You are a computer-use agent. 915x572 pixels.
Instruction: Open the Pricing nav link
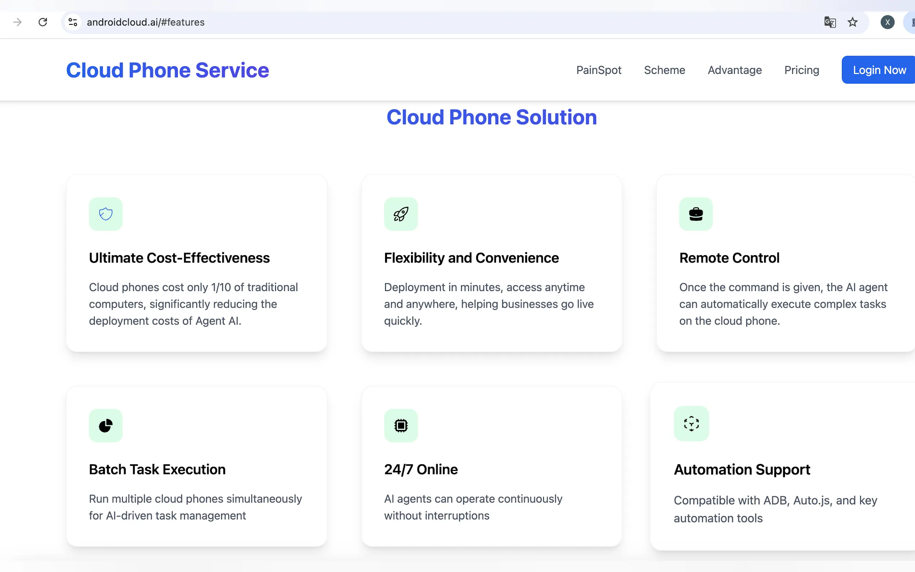click(801, 70)
